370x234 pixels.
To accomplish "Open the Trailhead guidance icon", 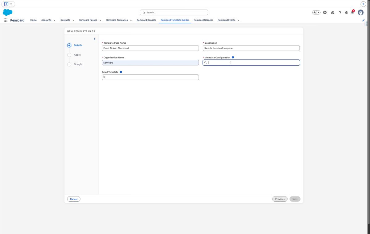I will click(333, 13).
